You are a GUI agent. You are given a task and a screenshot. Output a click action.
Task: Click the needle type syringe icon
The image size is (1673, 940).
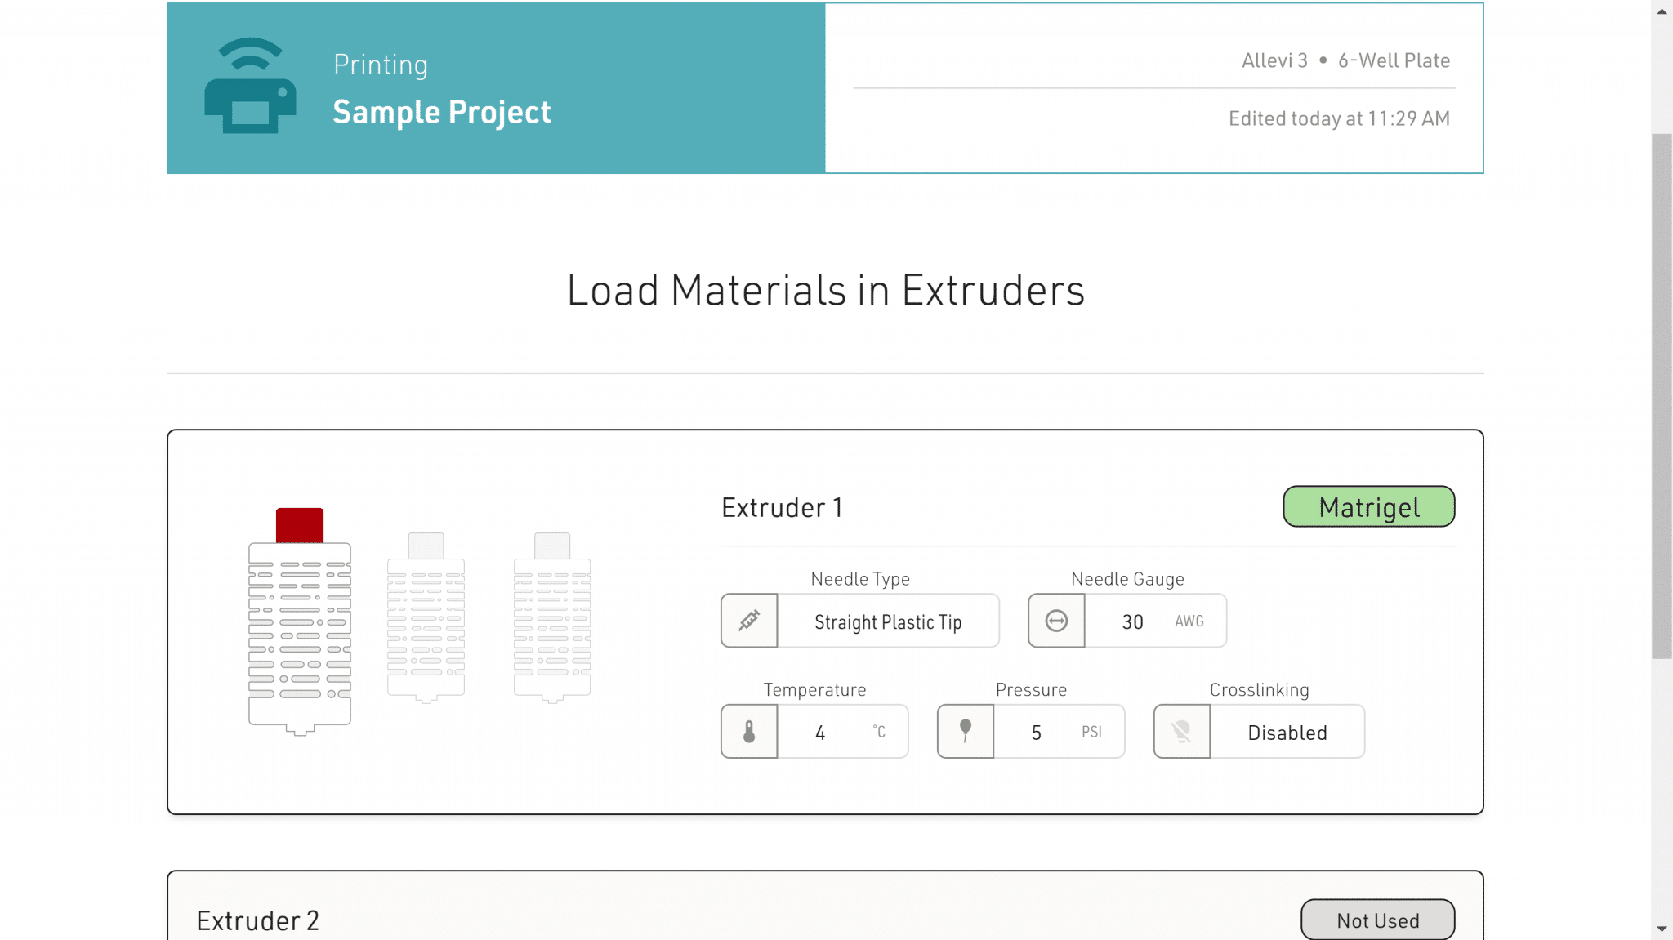click(749, 621)
